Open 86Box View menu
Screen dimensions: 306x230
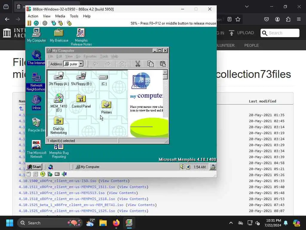coord(47,16)
